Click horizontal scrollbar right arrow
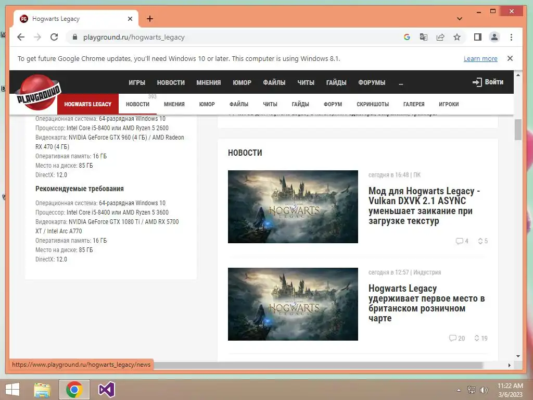This screenshot has width=533, height=400. tap(509, 365)
